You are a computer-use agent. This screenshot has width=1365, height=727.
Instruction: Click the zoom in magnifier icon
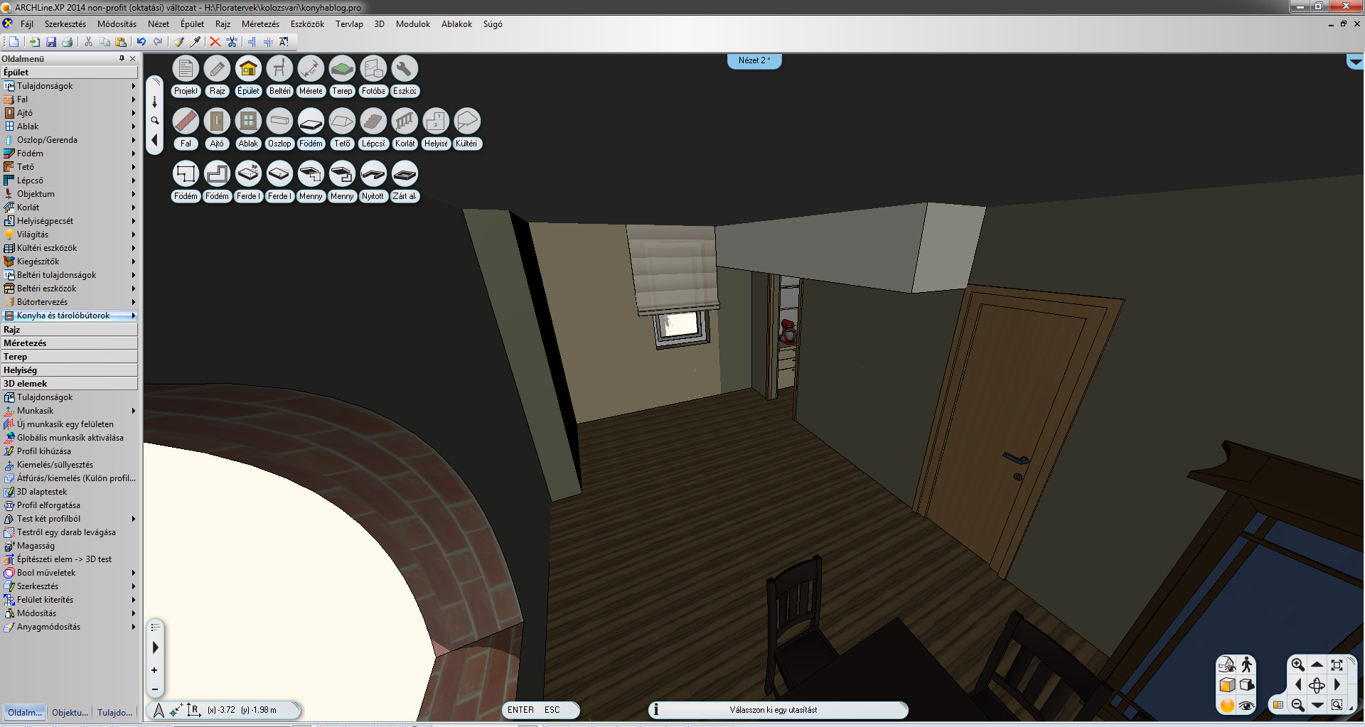coord(1297,664)
